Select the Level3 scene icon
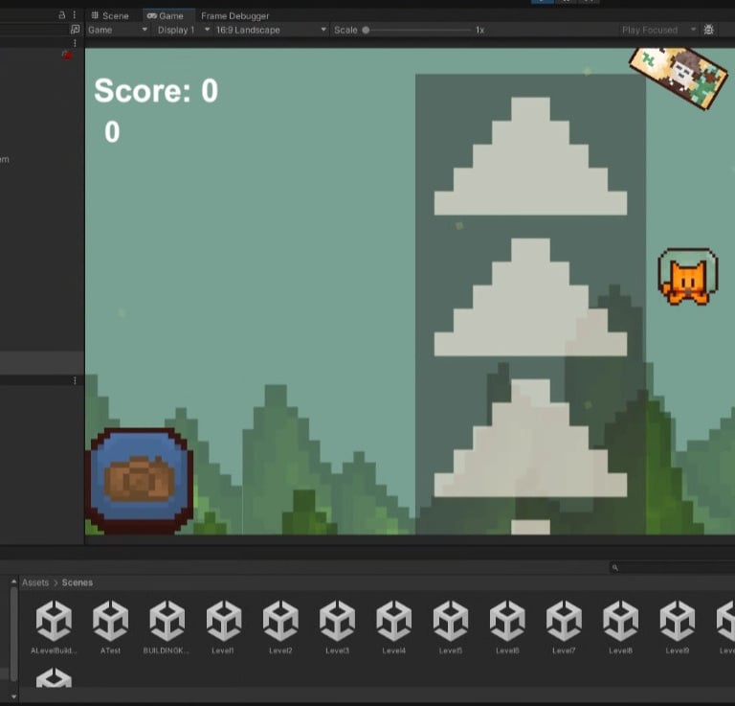Screen dimensions: 735x706 point(338,620)
